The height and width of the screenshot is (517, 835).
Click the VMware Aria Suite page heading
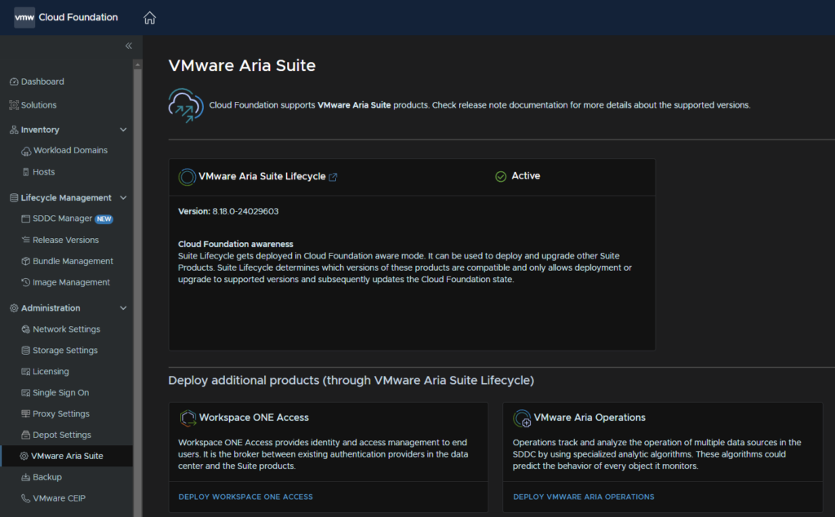241,65
